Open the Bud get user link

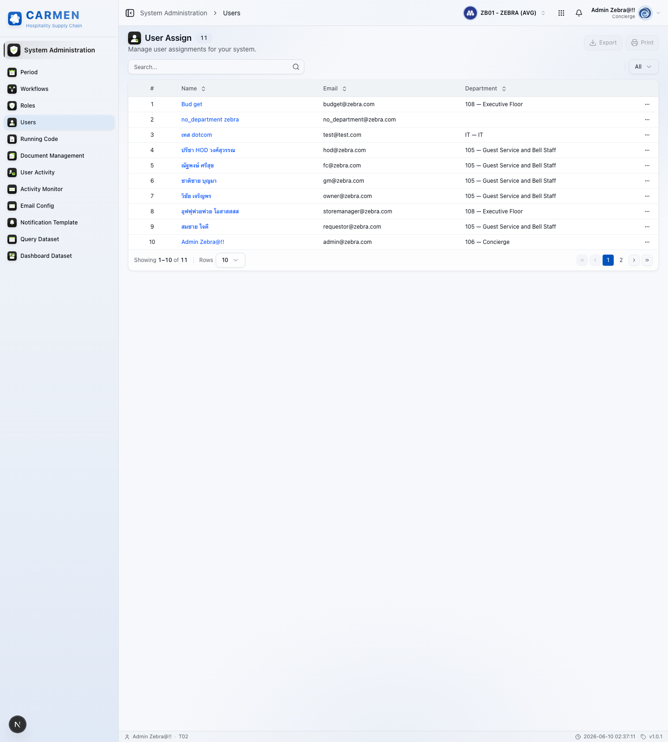192,104
